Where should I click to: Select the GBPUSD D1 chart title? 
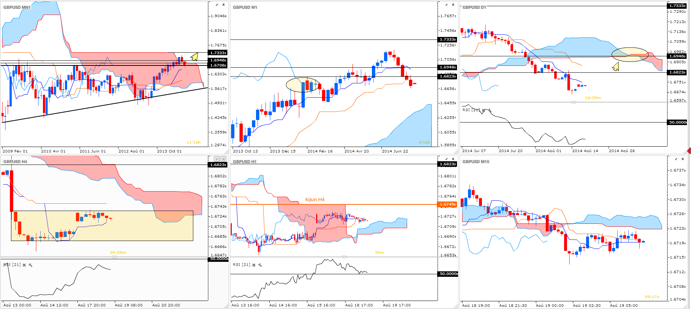click(x=474, y=7)
